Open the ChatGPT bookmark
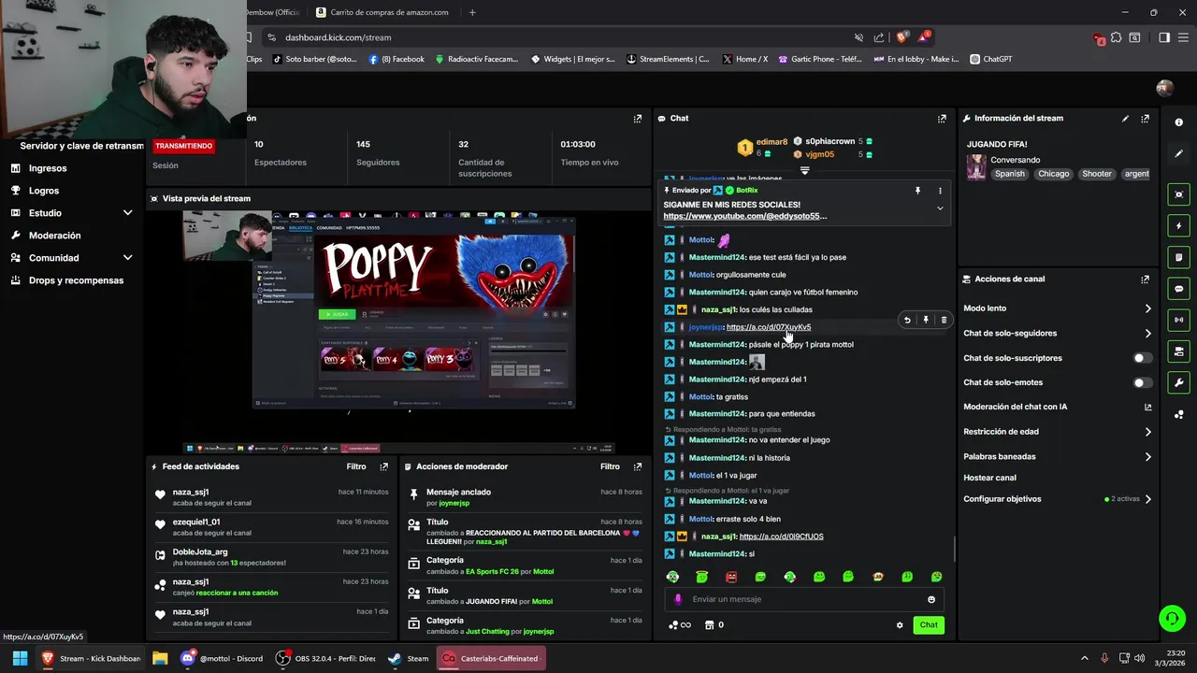The width and height of the screenshot is (1197, 673). coord(991,59)
